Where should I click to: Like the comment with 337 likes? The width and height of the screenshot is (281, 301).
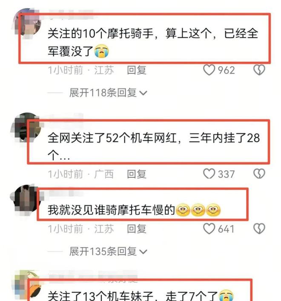[x=209, y=174]
